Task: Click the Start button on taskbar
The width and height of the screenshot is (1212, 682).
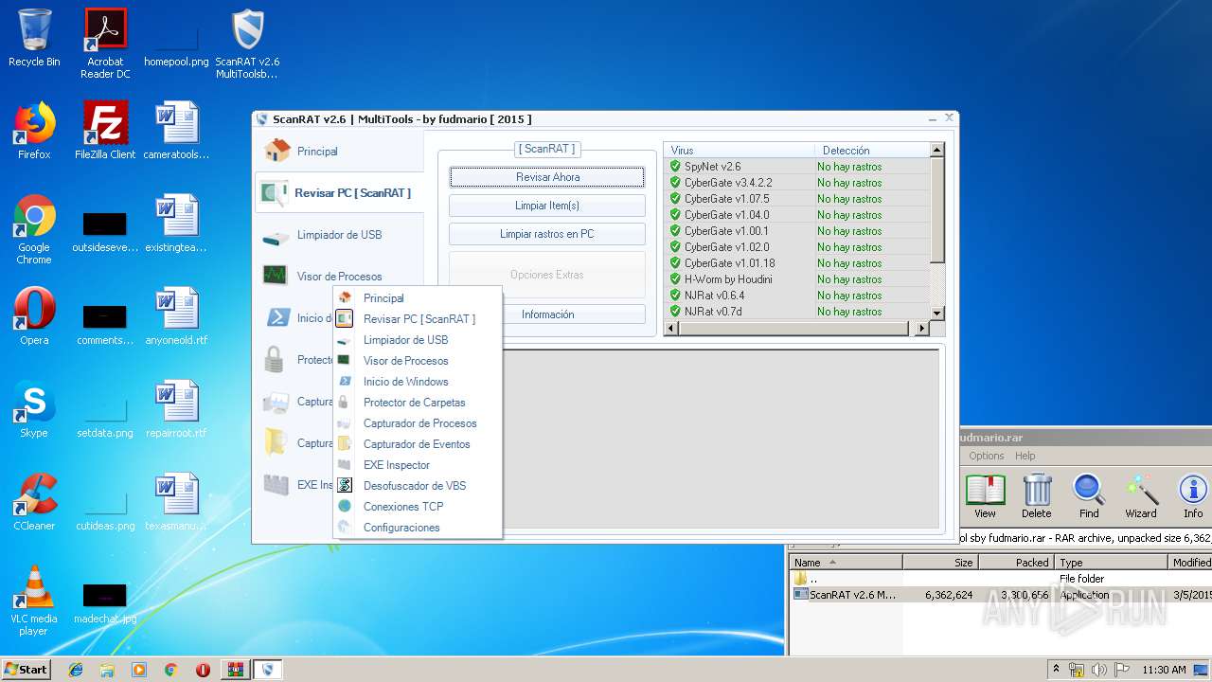Action: tap(27, 670)
